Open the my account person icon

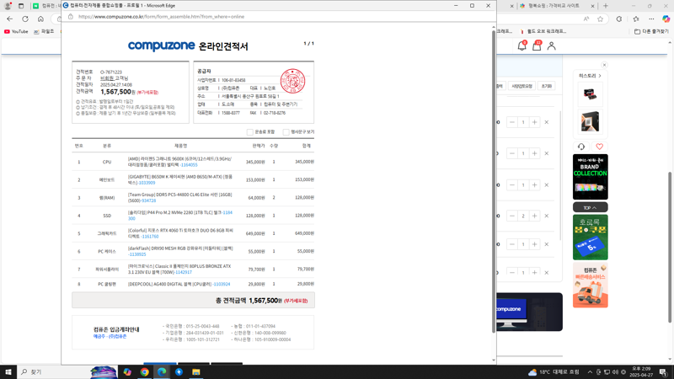pos(552,45)
